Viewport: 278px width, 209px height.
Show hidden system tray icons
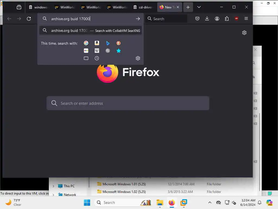coord(210,202)
